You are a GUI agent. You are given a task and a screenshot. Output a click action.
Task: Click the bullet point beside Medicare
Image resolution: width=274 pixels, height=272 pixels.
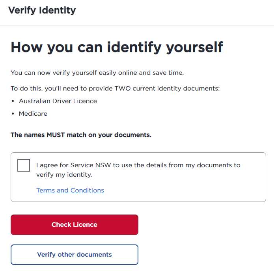click(x=13, y=114)
